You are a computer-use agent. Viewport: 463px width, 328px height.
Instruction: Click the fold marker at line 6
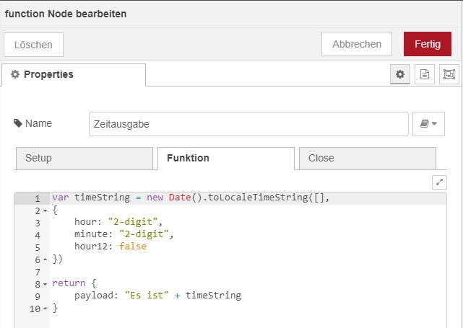45,260
